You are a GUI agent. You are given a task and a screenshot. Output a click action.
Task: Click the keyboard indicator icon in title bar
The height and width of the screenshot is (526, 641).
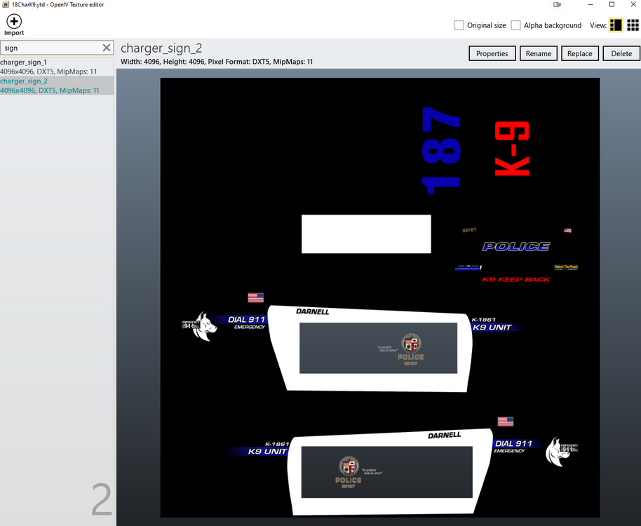point(558,4)
